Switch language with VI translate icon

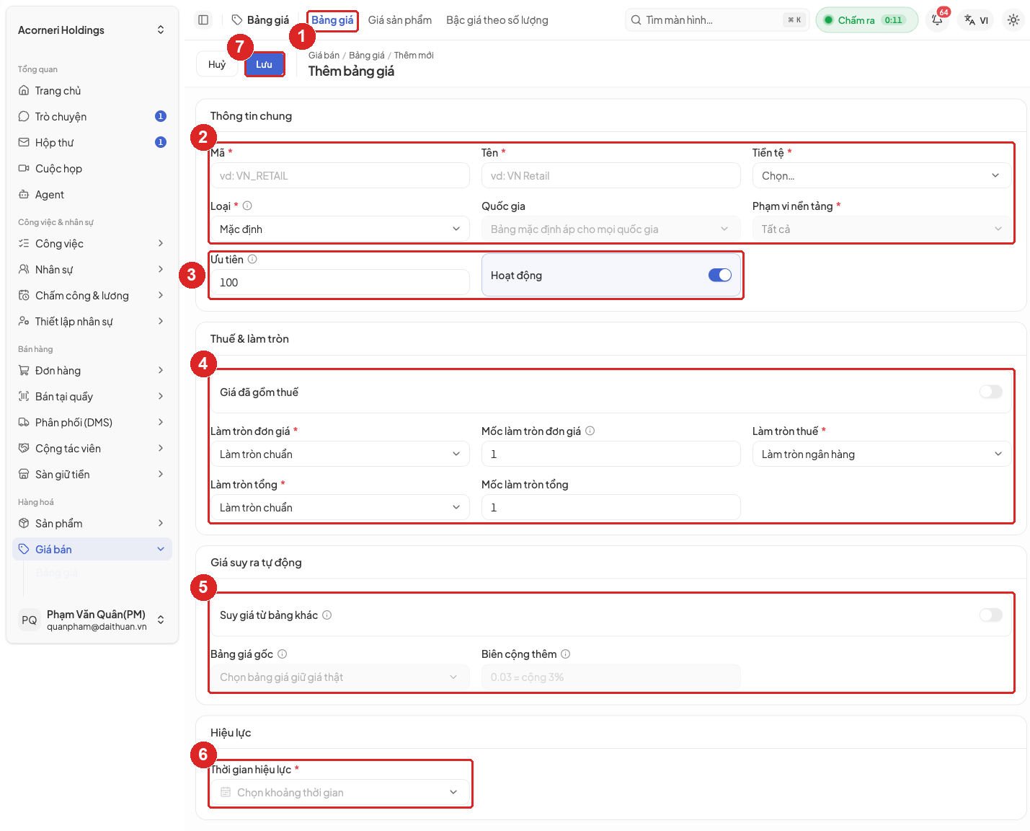point(977,20)
